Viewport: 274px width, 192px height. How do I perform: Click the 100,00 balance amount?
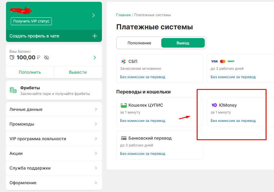point(26,58)
